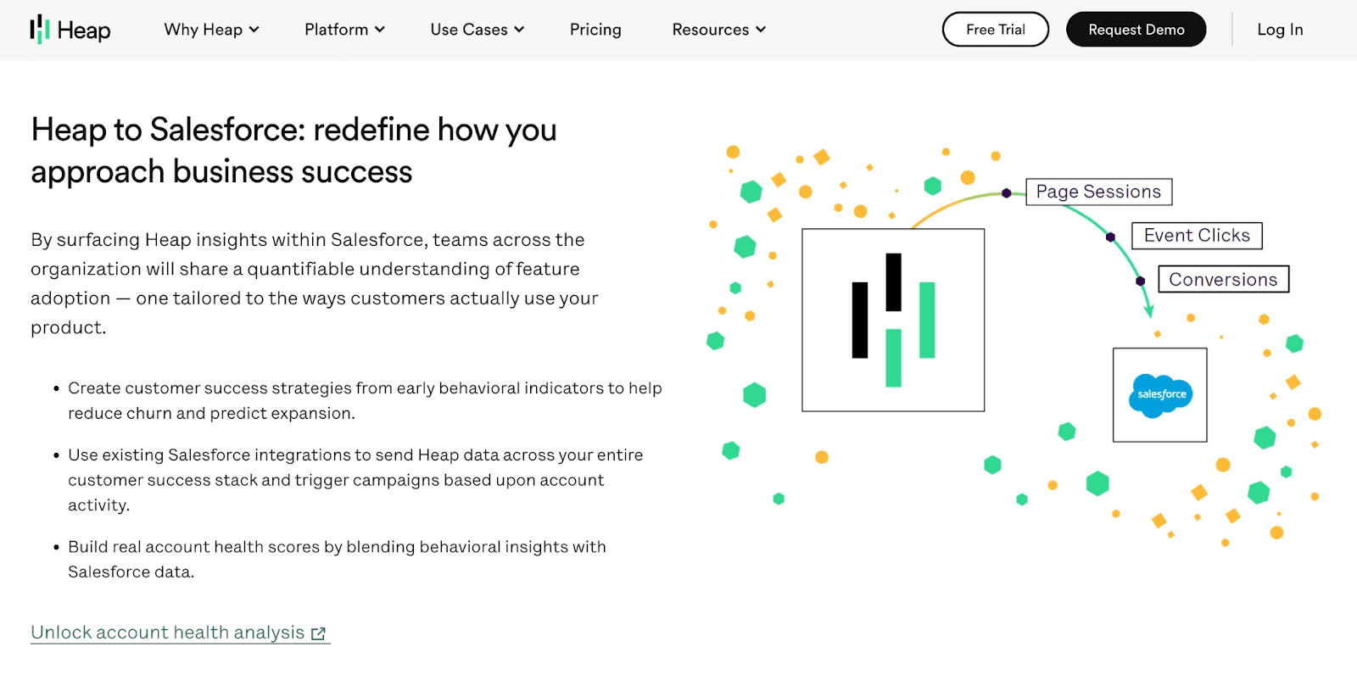Click the Salesforce cloud logo
Screen dimensions: 1357x680
click(x=1160, y=395)
